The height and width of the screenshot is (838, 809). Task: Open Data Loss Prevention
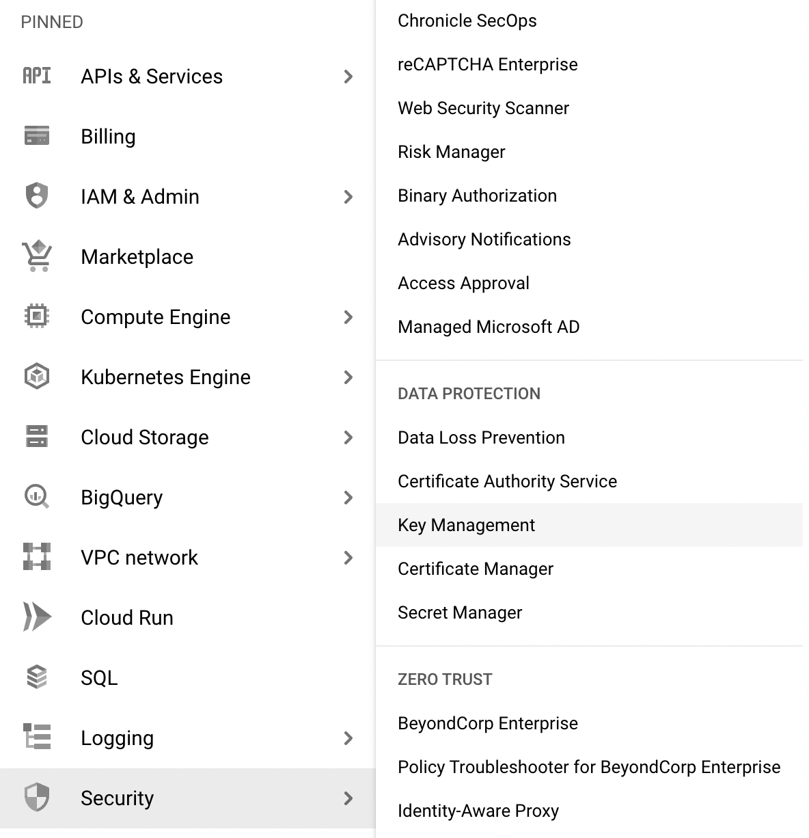[x=481, y=437]
